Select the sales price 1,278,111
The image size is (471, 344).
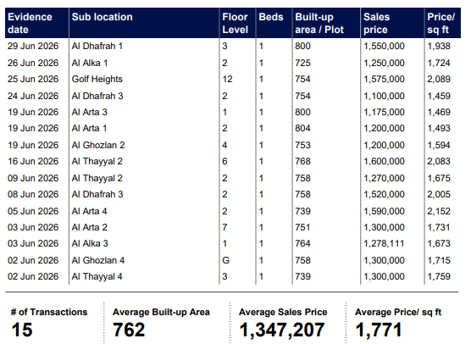pyautogui.click(x=384, y=243)
